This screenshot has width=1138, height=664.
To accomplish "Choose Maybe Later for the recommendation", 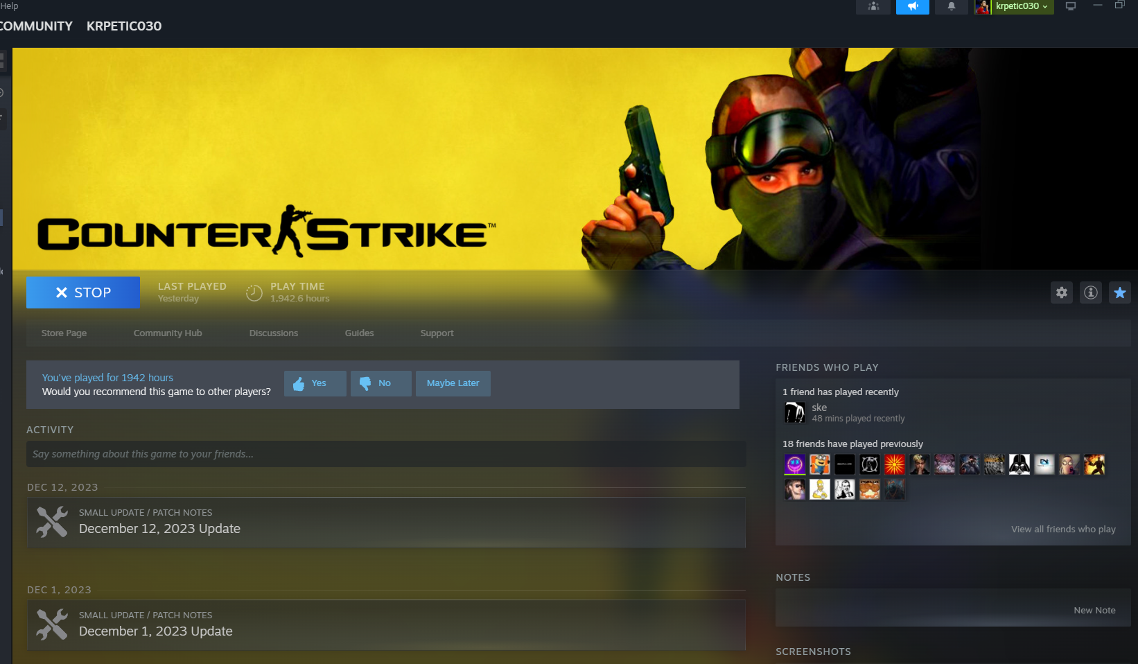I will (453, 383).
